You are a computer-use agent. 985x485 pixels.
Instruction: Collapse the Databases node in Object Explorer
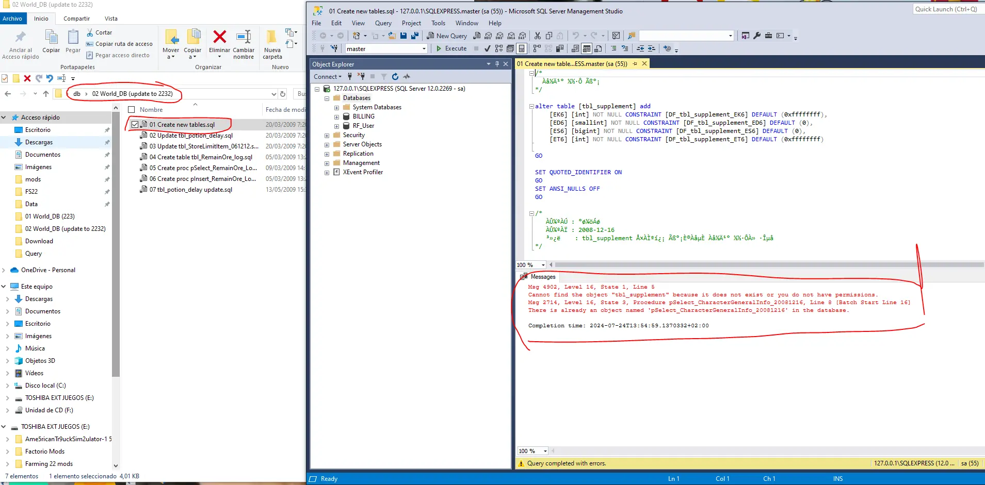(327, 98)
